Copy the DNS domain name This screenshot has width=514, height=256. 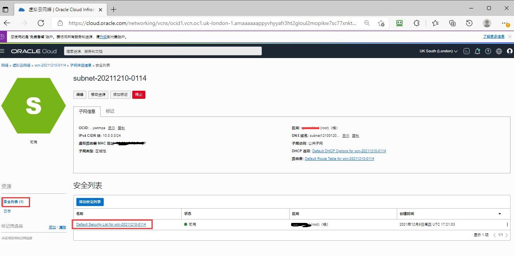[x=356, y=136]
